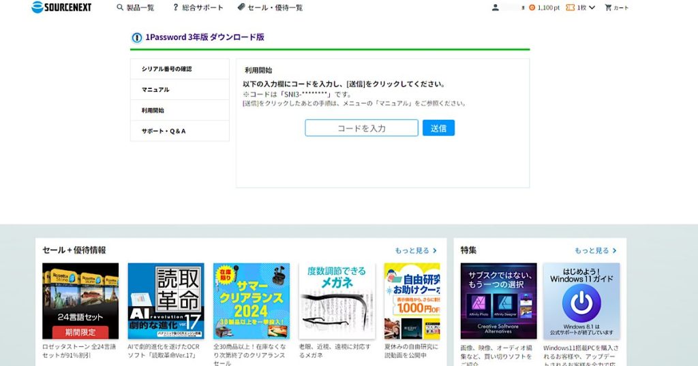Open セール・優待一覧 menu
Screen dimensions: 698x366
pos(270,7)
